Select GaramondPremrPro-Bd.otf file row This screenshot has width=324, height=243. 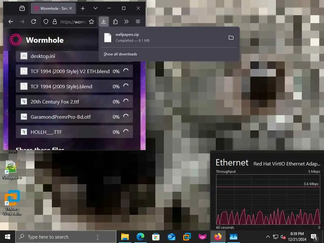74,117
